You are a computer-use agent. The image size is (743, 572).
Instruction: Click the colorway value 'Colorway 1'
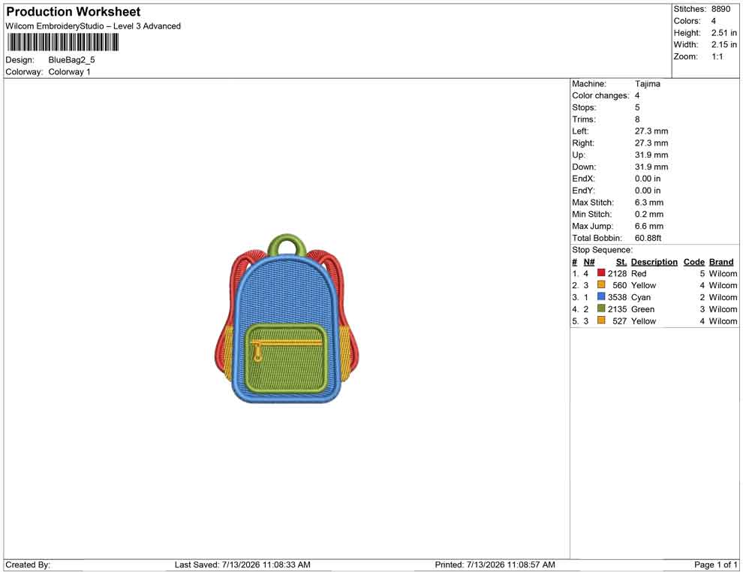pyautogui.click(x=69, y=72)
